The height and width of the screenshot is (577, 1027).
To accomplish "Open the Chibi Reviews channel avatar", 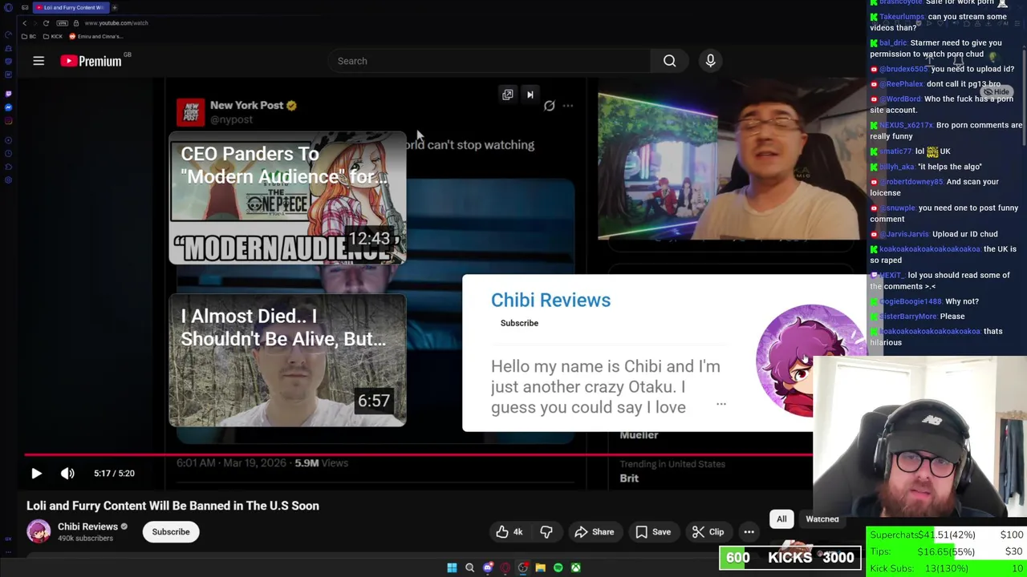I will click(39, 531).
